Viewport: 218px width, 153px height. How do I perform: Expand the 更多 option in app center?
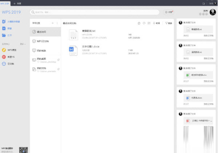pyautogui.click(x=23, y=44)
